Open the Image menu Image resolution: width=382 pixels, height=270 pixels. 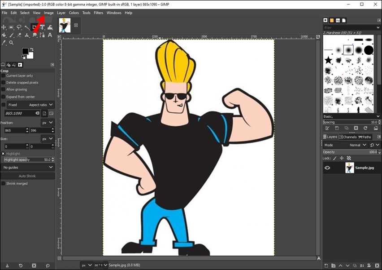(x=48, y=13)
